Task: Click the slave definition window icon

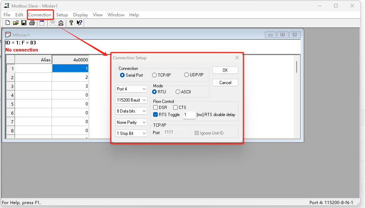Action: (x=42, y=23)
